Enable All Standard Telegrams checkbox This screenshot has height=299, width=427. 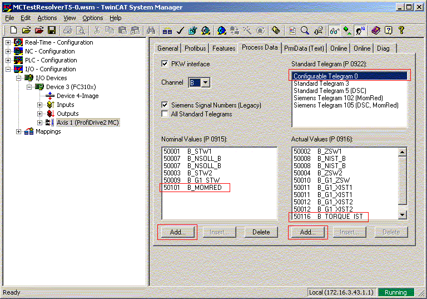click(x=165, y=114)
